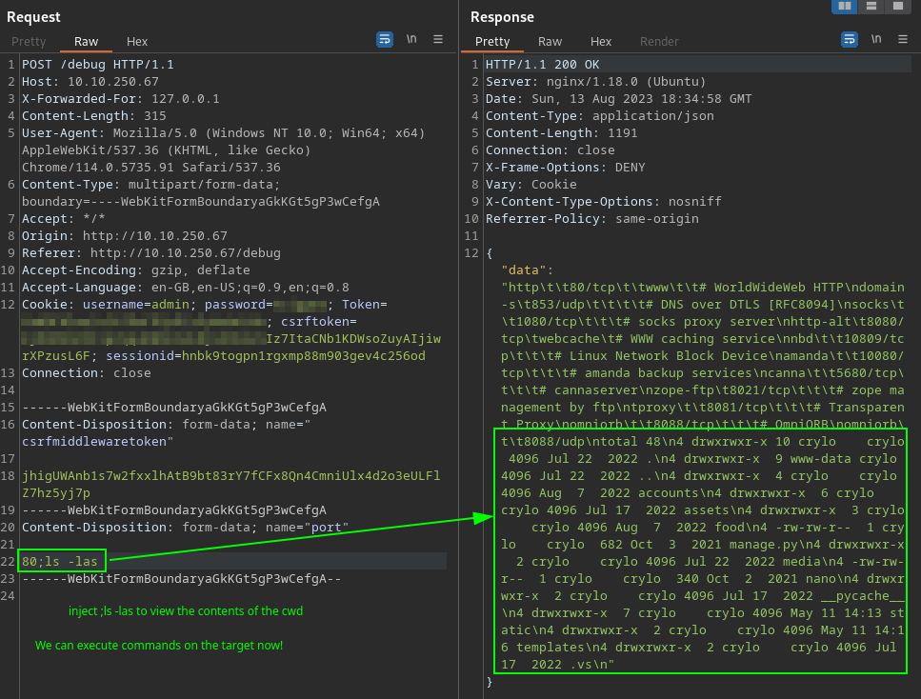Switch to combined tabbed layout view

click(x=897, y=6)
